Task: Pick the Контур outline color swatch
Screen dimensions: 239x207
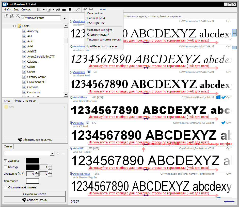Action: click(x=33, y=167)
